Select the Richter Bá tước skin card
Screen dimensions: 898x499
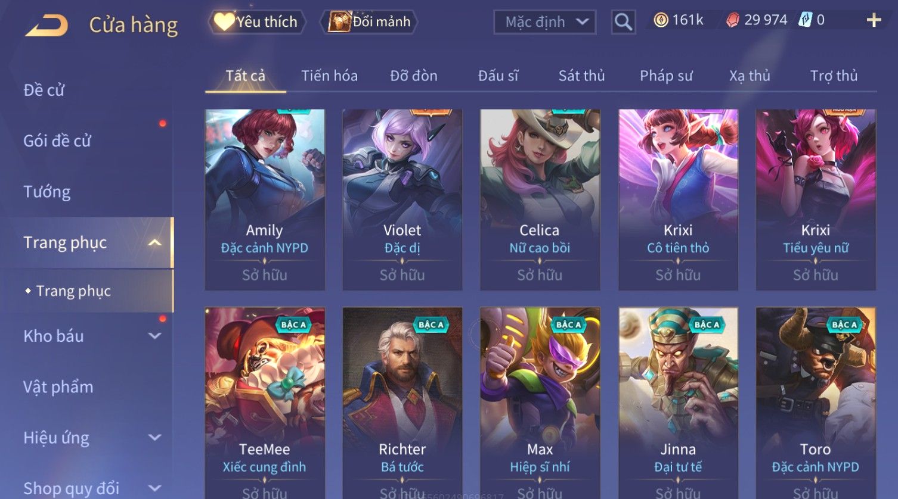(x=402, y=403)
